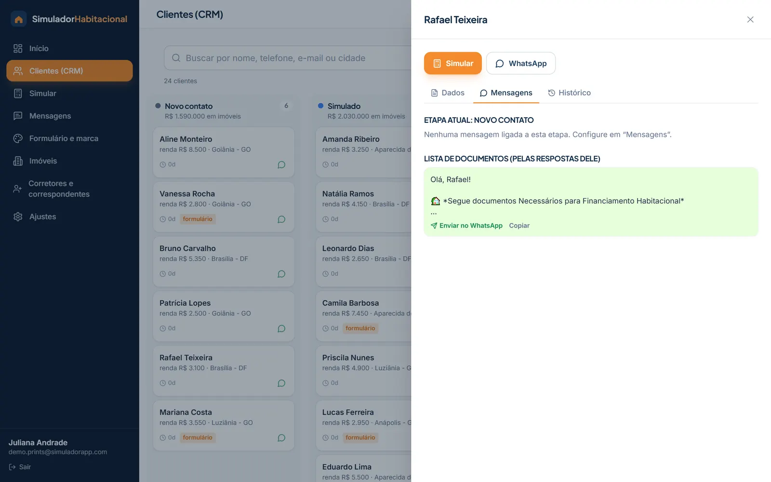Open Camila Barbosa client card
The height and width of the screenshot is (482, 771).
pyautogui.click(x=364, y=316)
